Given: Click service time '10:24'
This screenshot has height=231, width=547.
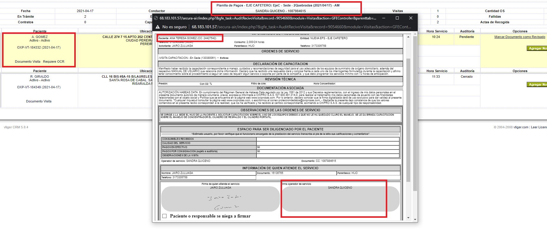Looking at the screenshot, I should (x=436, y=37).
